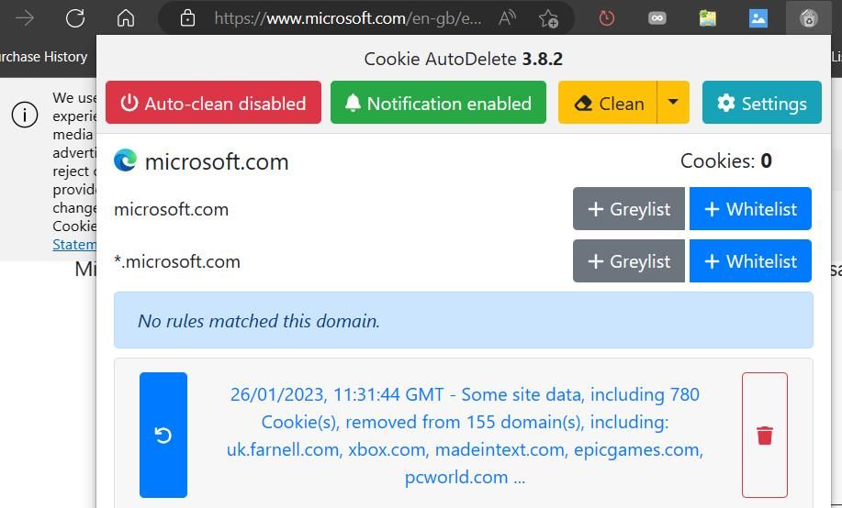Greylist the *.microsoft.com wildcard domain

628,261
